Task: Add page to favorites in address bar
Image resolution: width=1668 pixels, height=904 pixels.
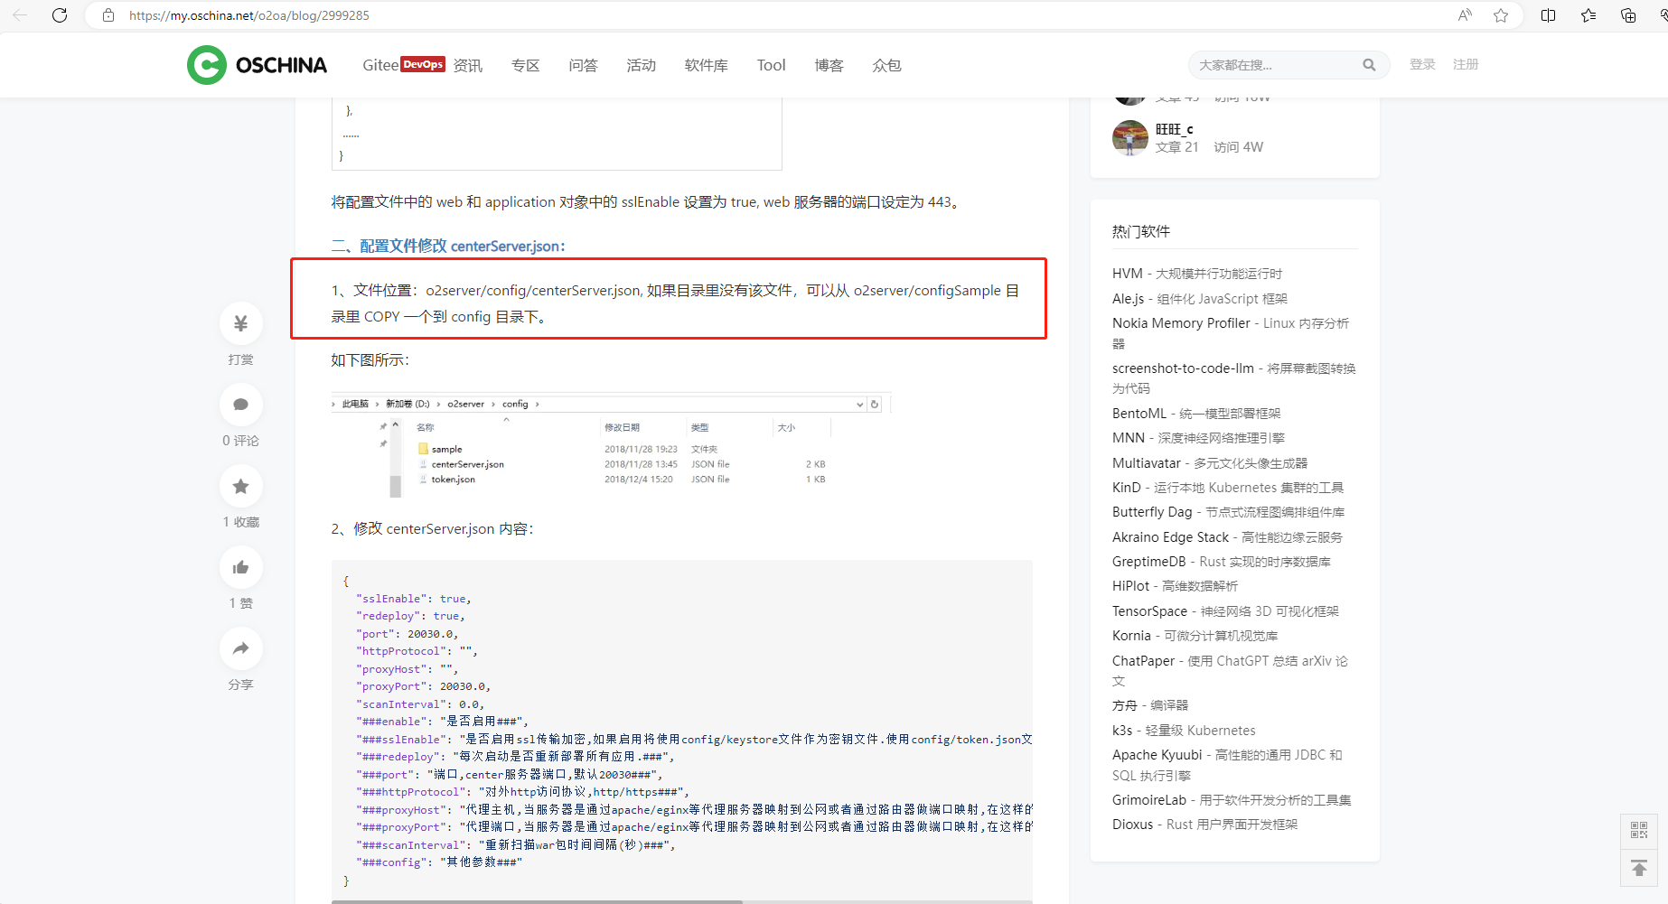Action: coord(1501,15)
